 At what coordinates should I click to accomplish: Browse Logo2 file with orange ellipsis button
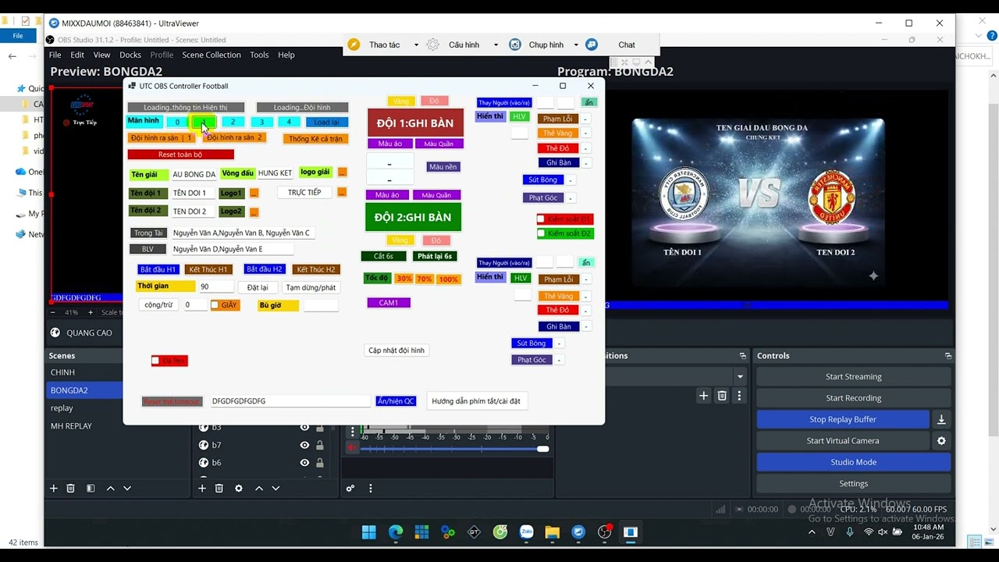254,212
